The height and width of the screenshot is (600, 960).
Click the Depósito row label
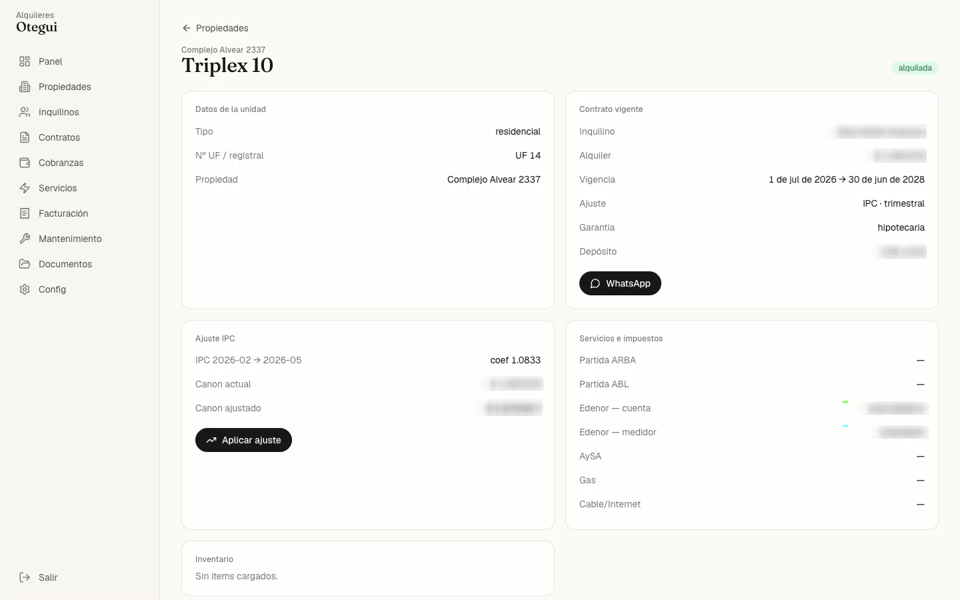(x=598, y=251)
